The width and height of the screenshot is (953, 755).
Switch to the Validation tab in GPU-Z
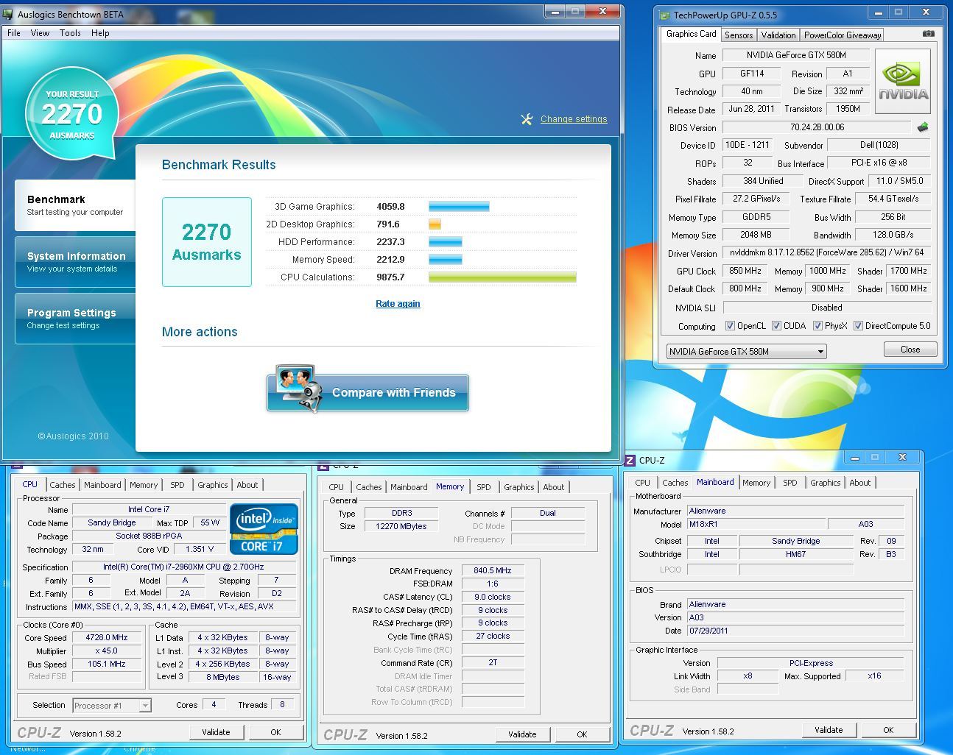click(x=778, y=35)
